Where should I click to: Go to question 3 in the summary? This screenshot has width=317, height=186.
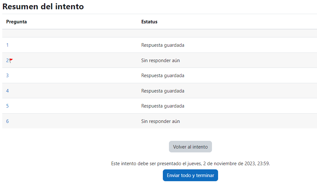click(7, 76)
